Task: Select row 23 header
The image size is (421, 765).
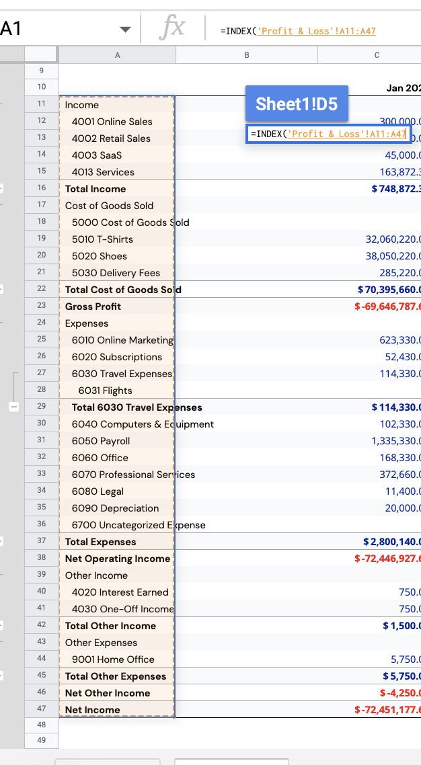Action: 42,305
